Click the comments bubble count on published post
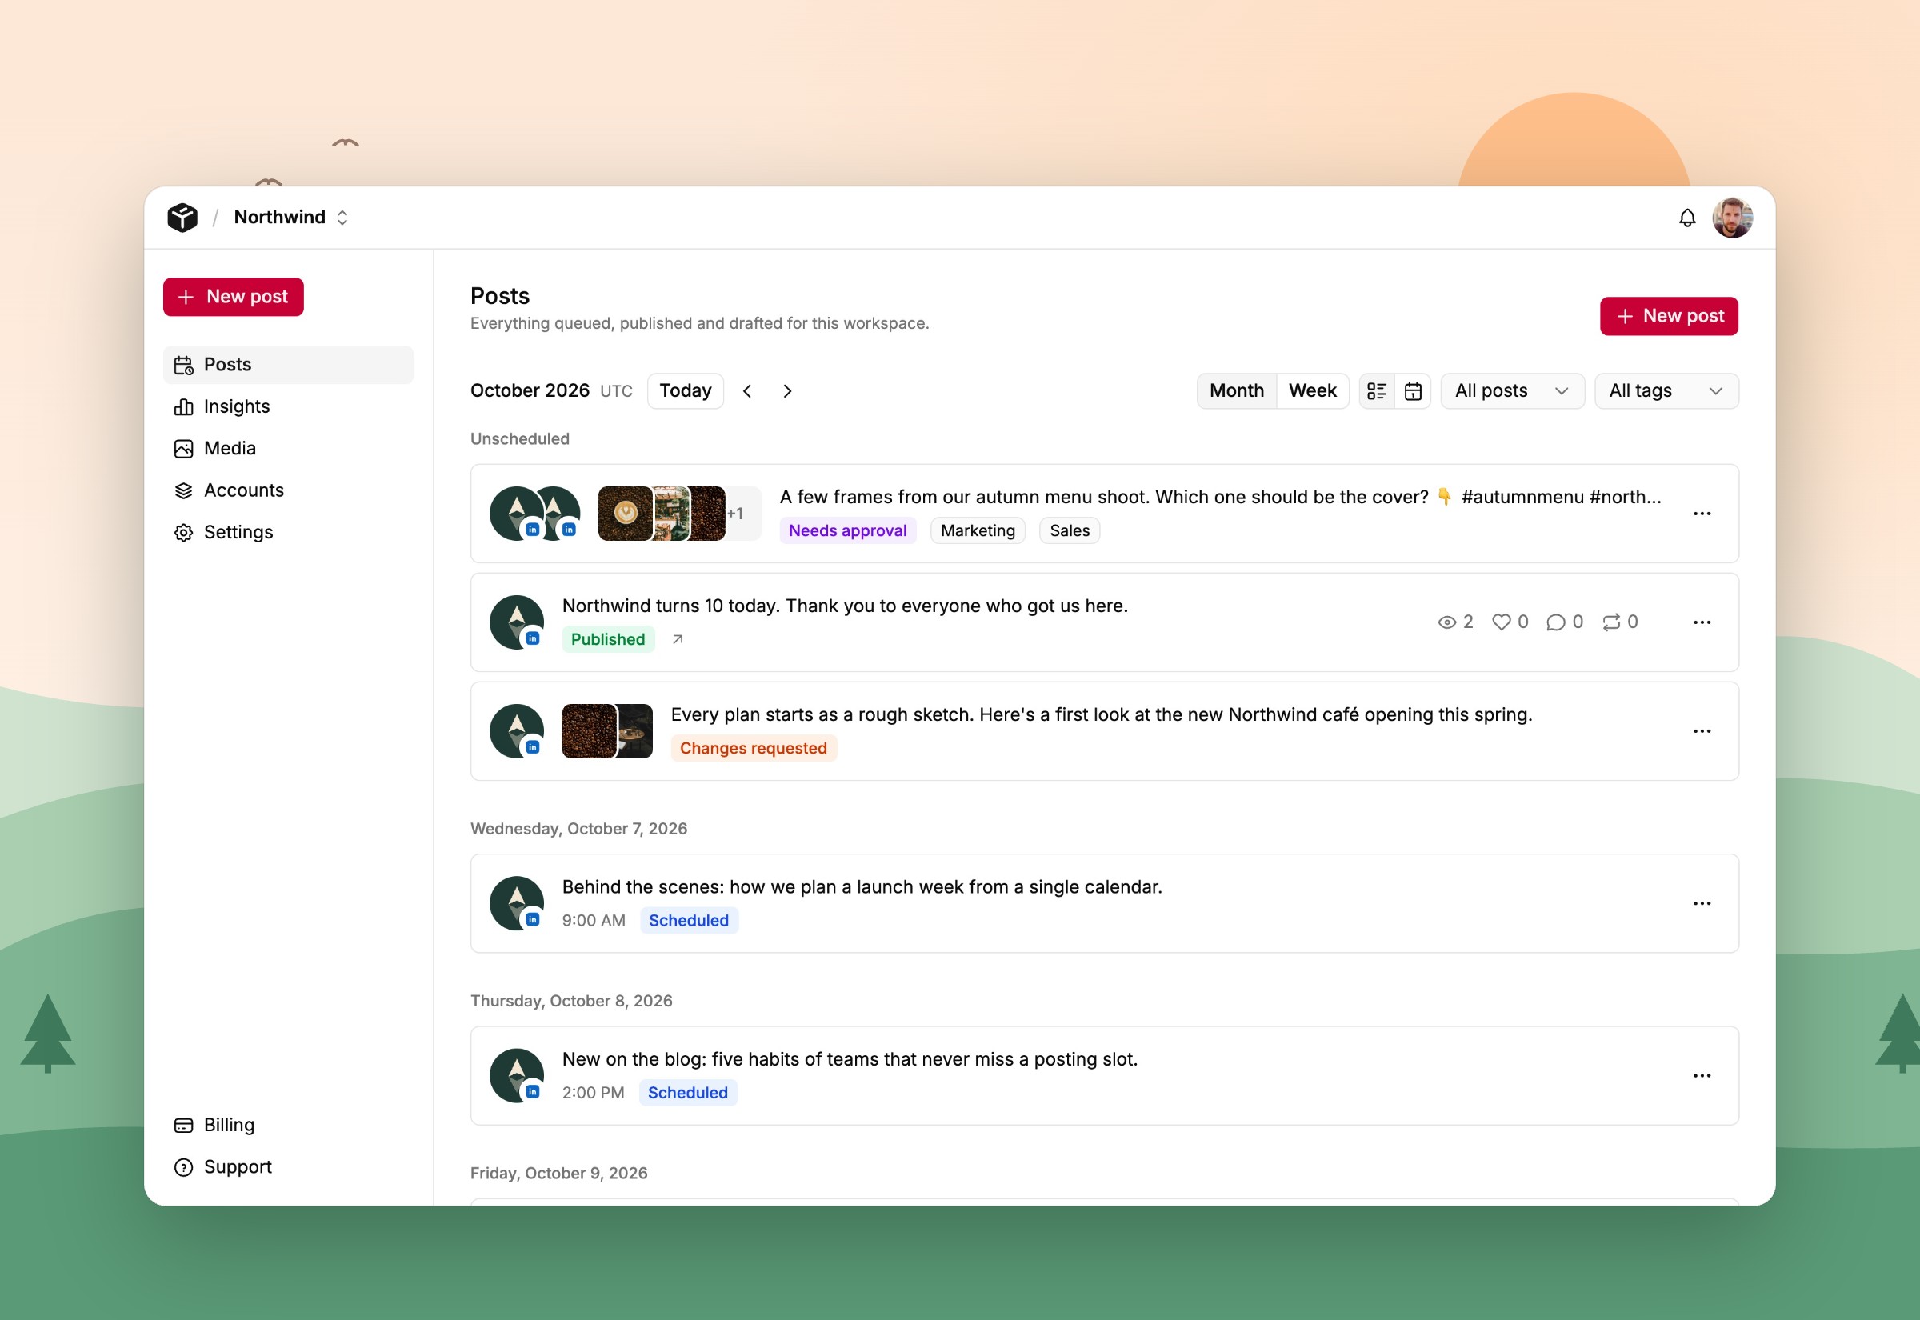1920x1320 pixels. point(1565,622)
